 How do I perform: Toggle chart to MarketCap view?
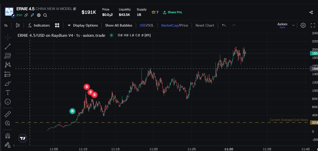(170, 25)
